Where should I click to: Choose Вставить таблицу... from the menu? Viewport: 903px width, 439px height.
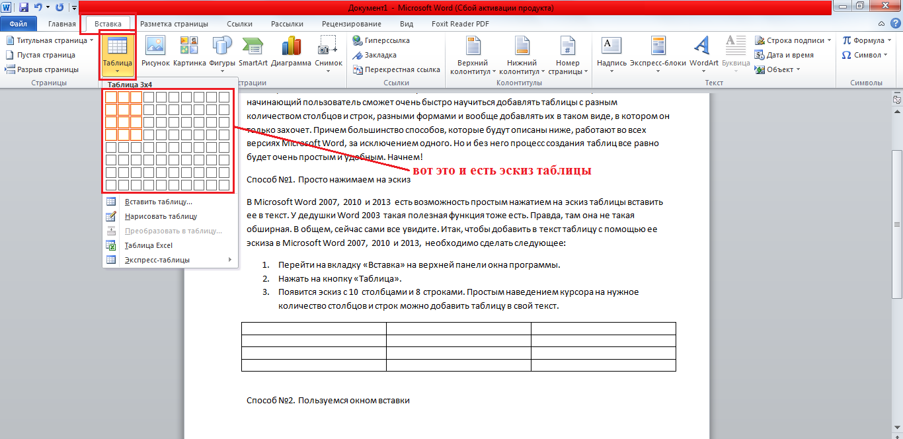click(169, 202)
